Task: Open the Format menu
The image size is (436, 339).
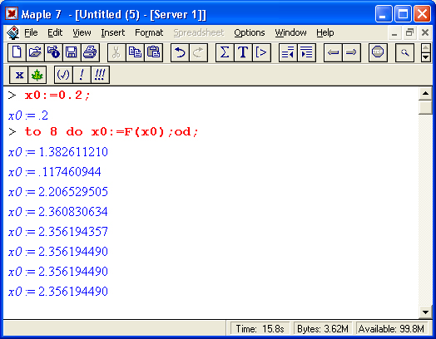Action: [149, 32]
